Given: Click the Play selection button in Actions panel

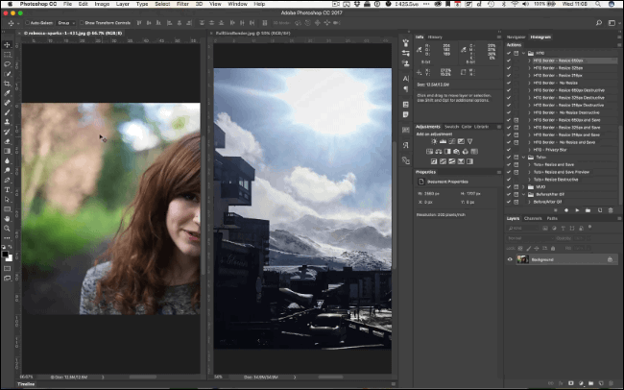Looking at the screenshot, I should [577, 208].
